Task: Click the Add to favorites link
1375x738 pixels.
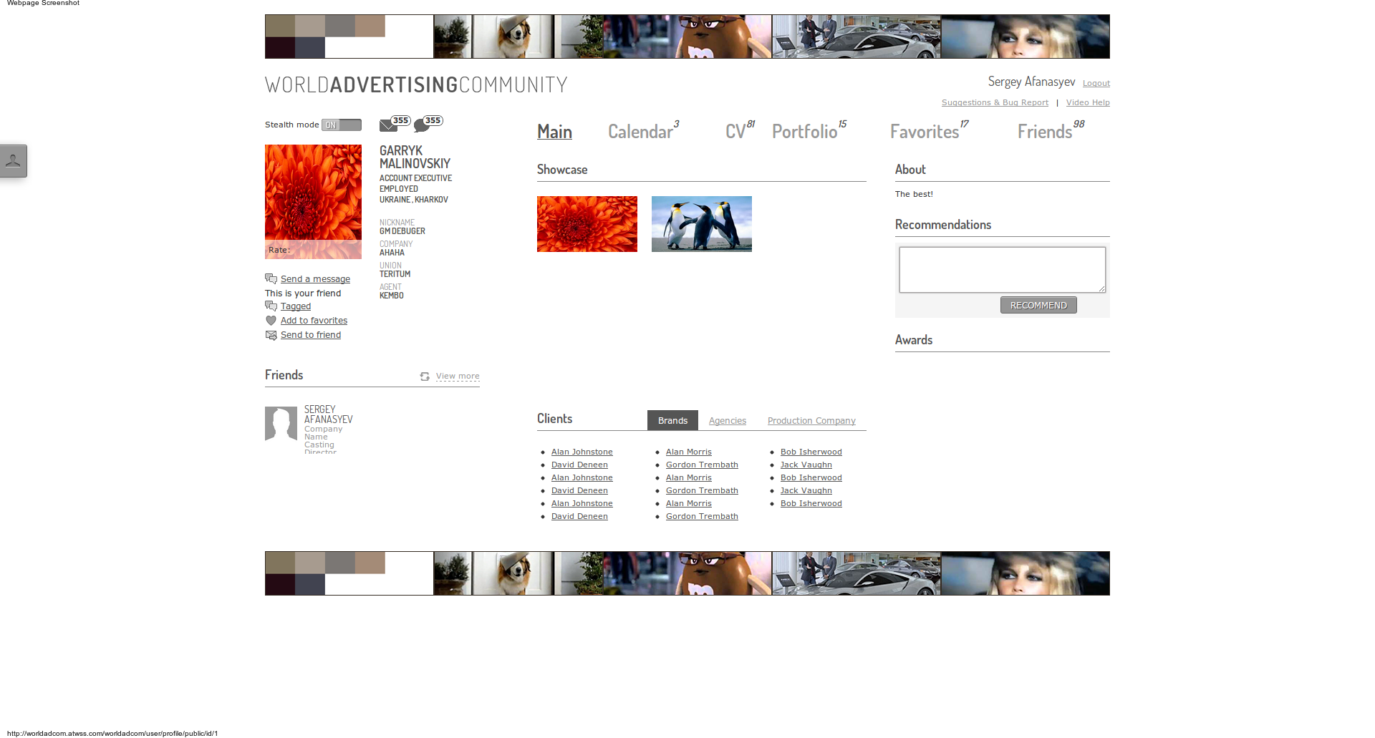Action: [314, 321]
